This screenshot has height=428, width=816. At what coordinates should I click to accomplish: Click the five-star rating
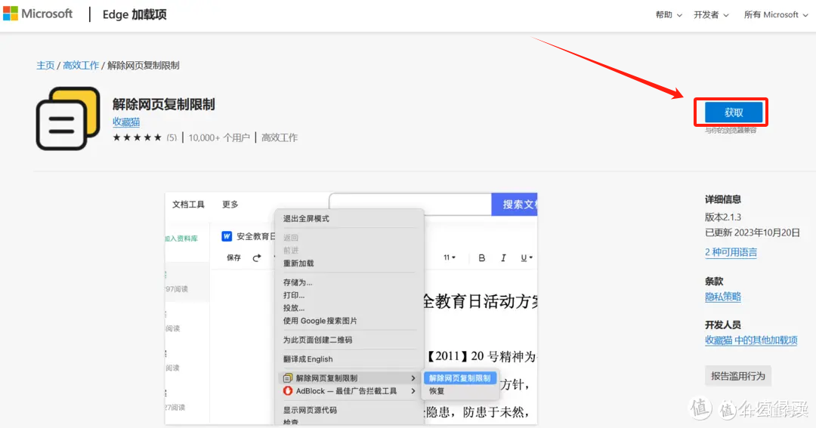coord(138,138)
